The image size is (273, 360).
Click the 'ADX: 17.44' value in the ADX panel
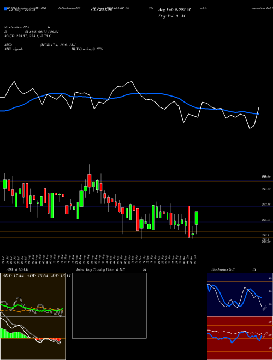point(13,276)
